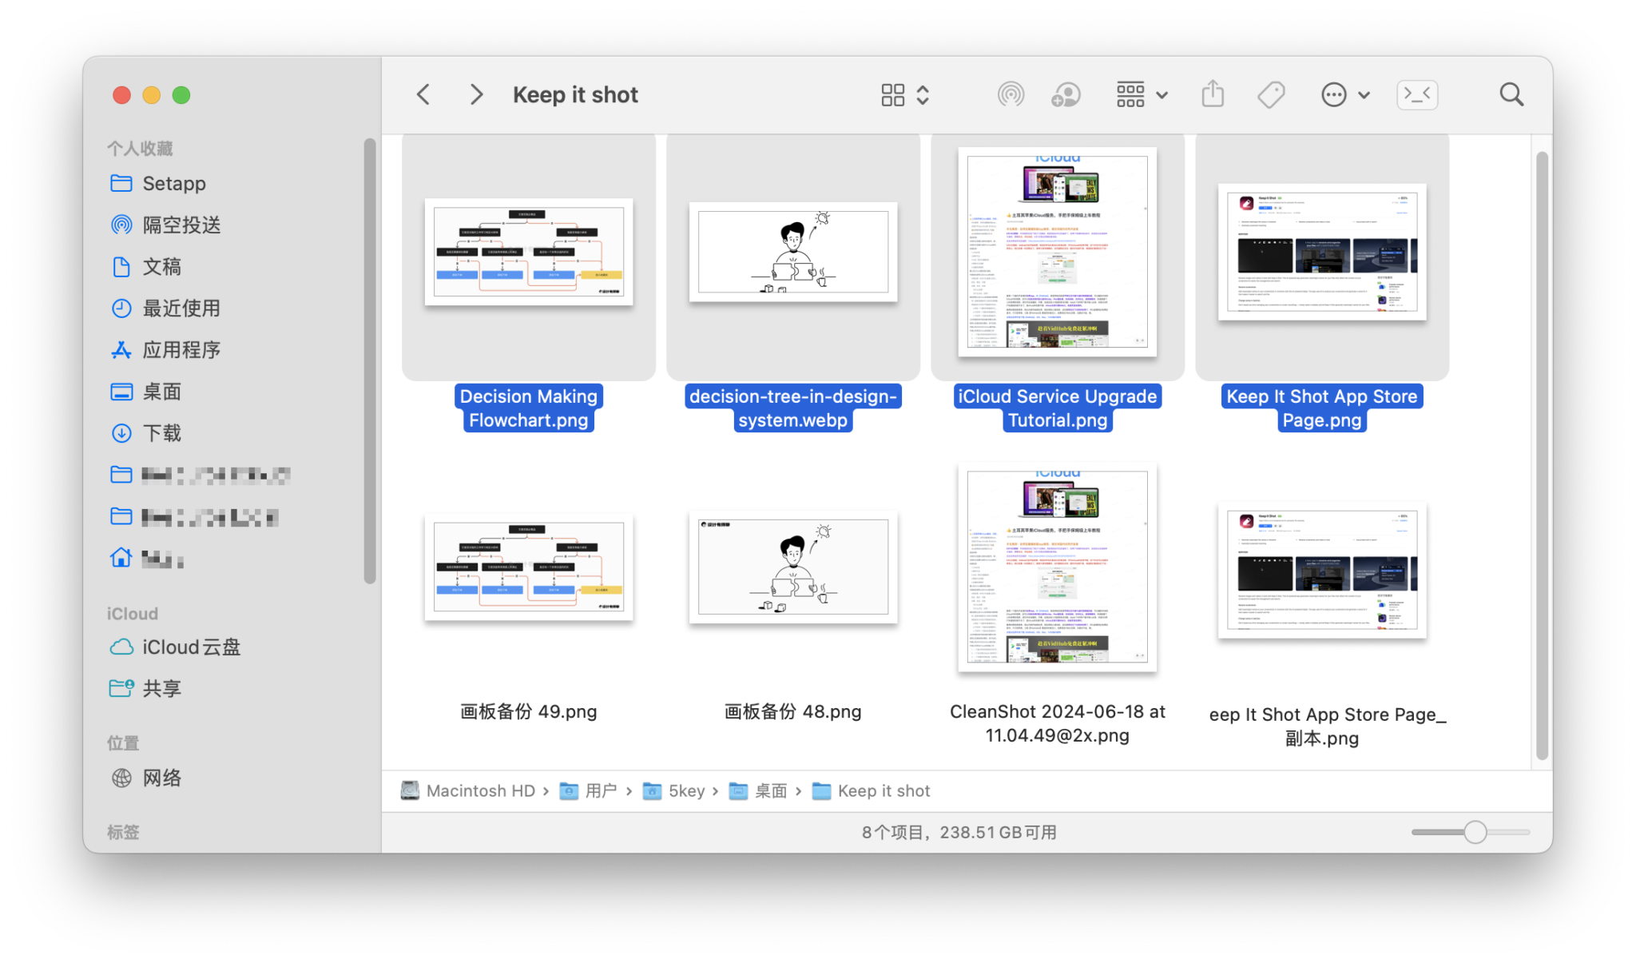Click the share icon in toolbar
This screenshot has width=1636, height=963.
pyautogui.click(x=1213, y=94)
